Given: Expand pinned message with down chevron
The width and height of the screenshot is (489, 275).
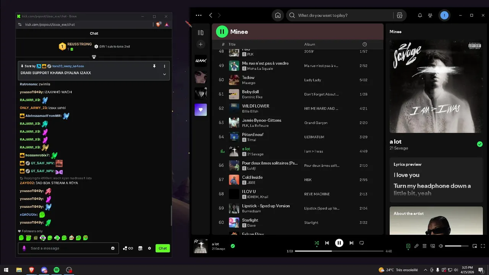Looking at the screenshot, I should coord(165,74).
